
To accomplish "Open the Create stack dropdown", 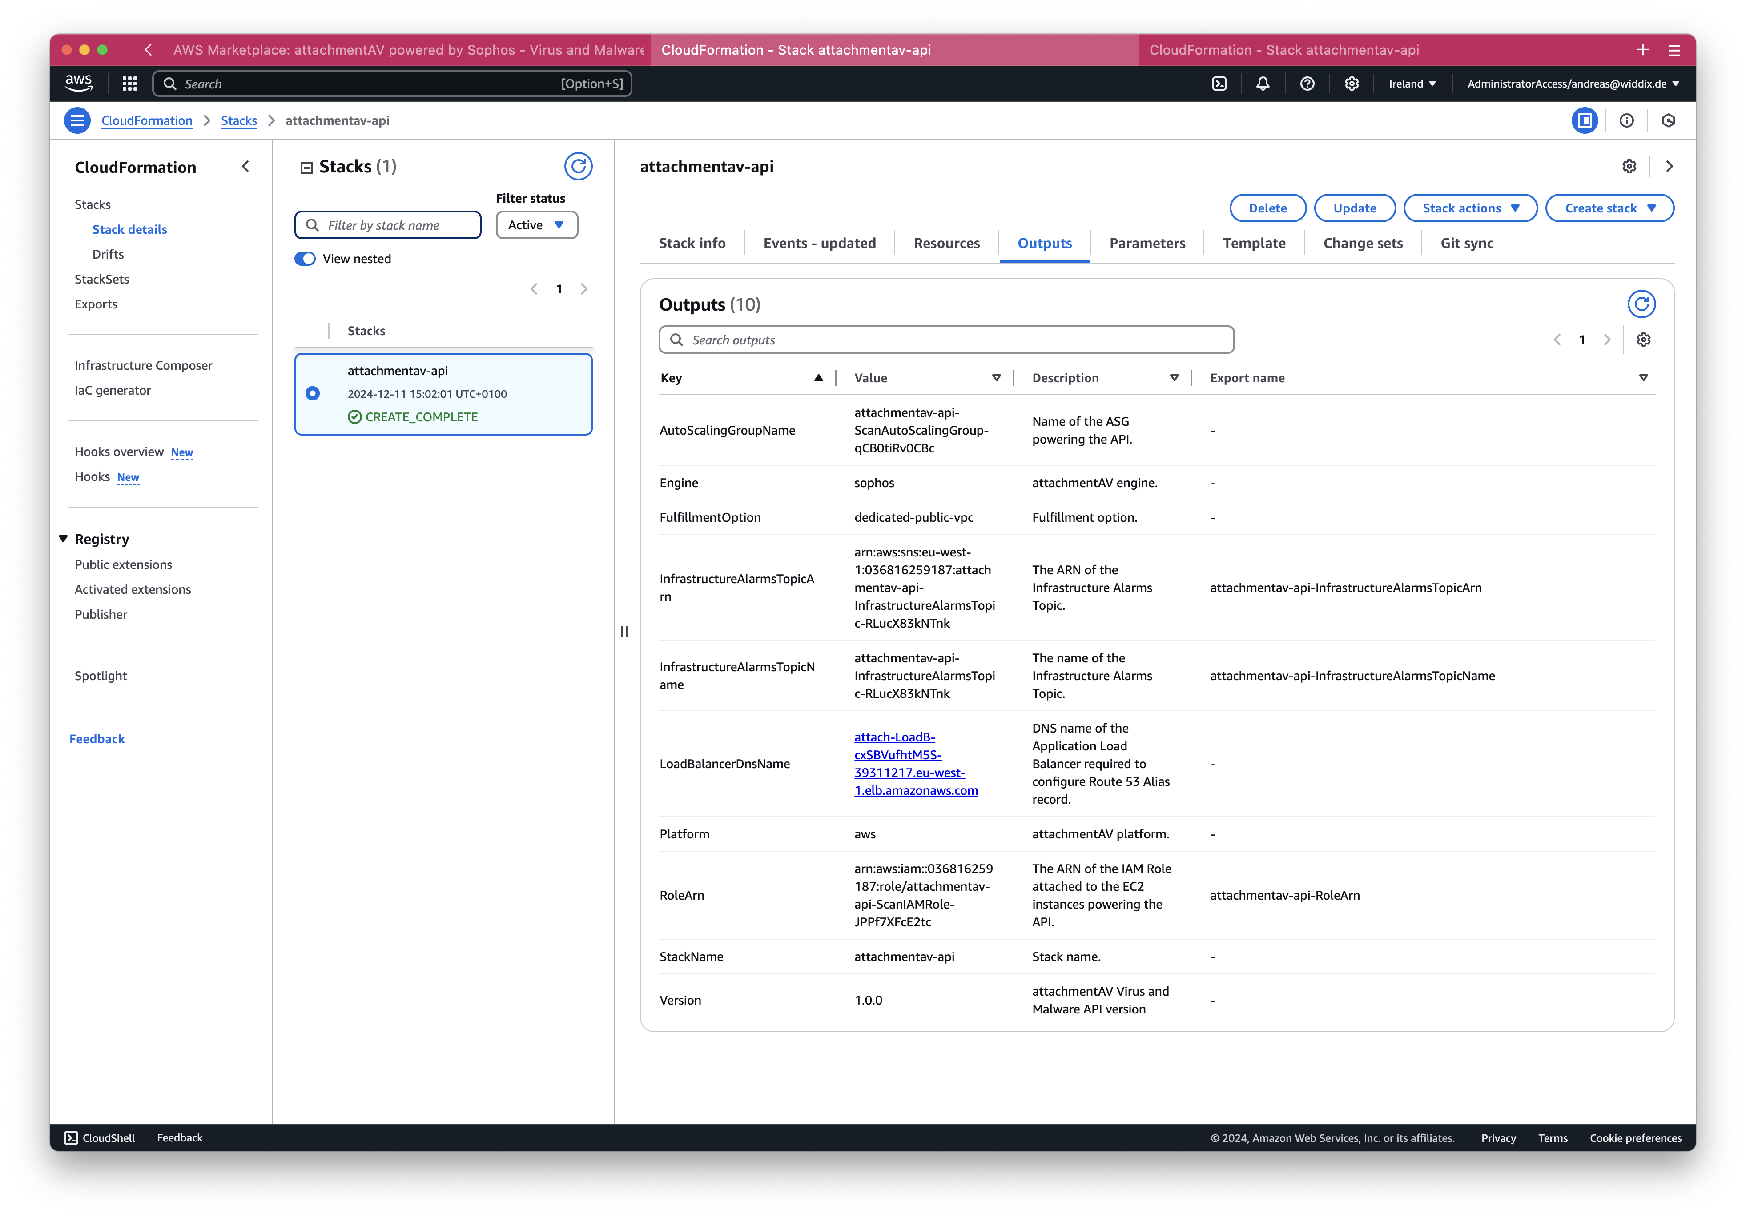I will (x=1610, y=208).
